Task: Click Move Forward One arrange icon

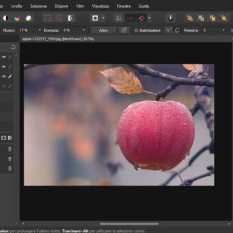Action: [213, 18]
